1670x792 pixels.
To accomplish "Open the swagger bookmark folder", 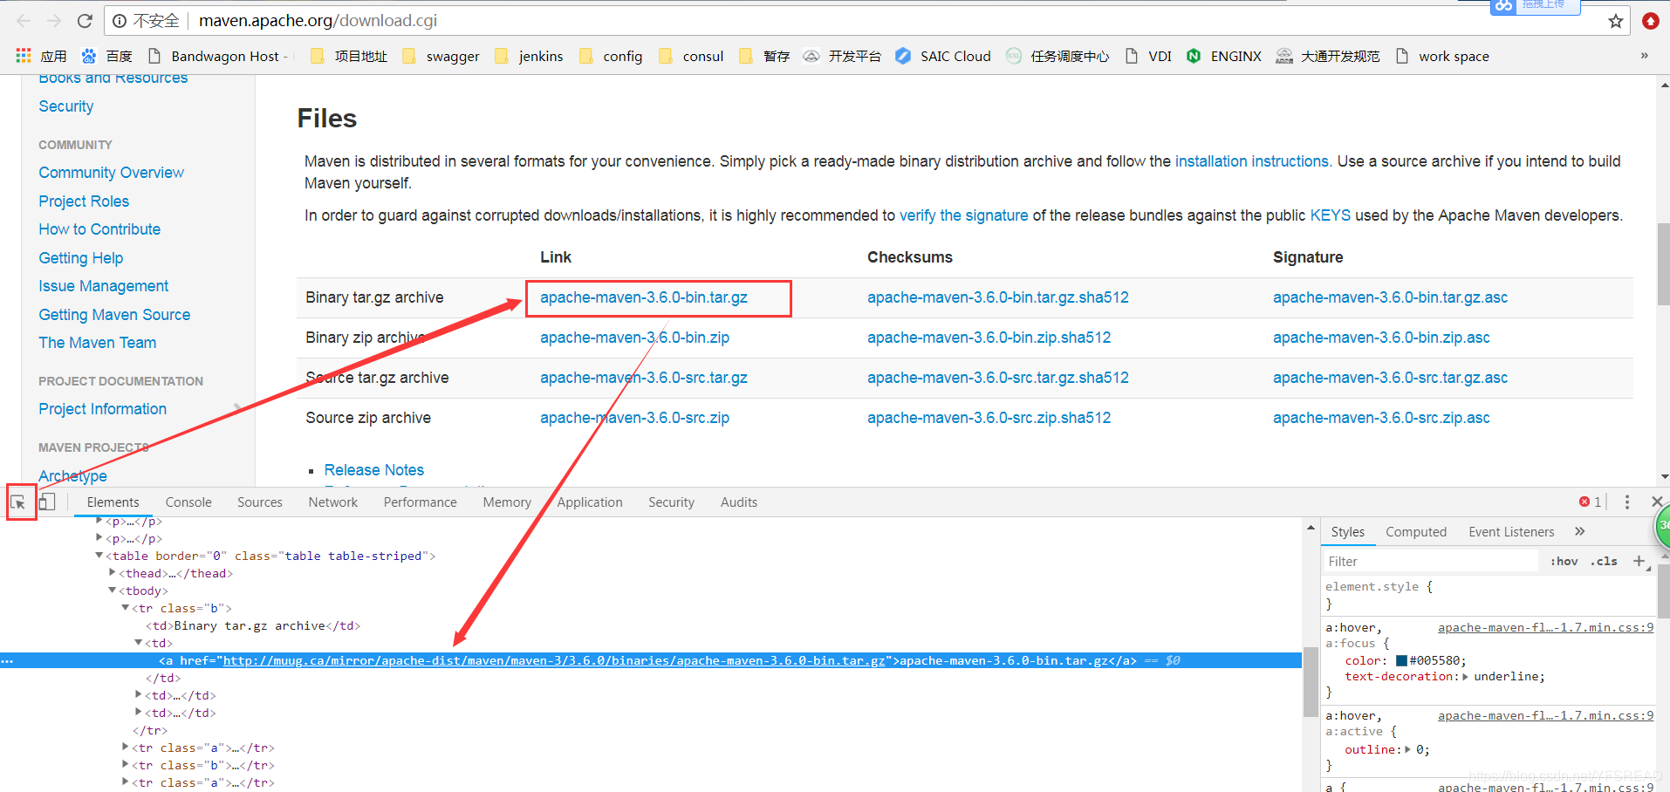I will point(441,56).
